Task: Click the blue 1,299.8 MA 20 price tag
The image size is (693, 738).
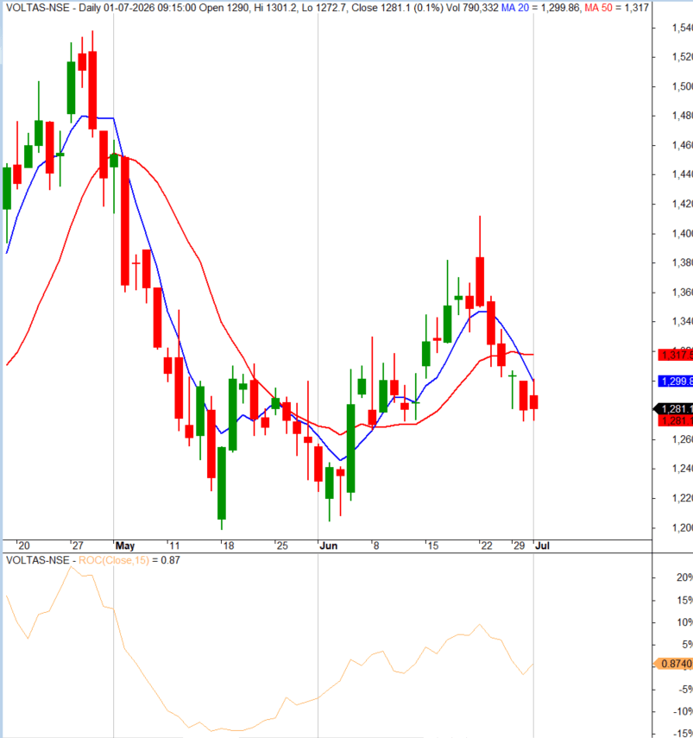Action: pos(675,382)
